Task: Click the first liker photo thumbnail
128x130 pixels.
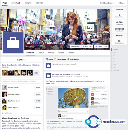Action: point(5,73)
